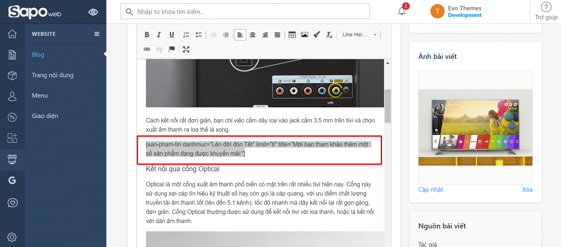Open the promotions percent icon in sidebar

[12, 117]
